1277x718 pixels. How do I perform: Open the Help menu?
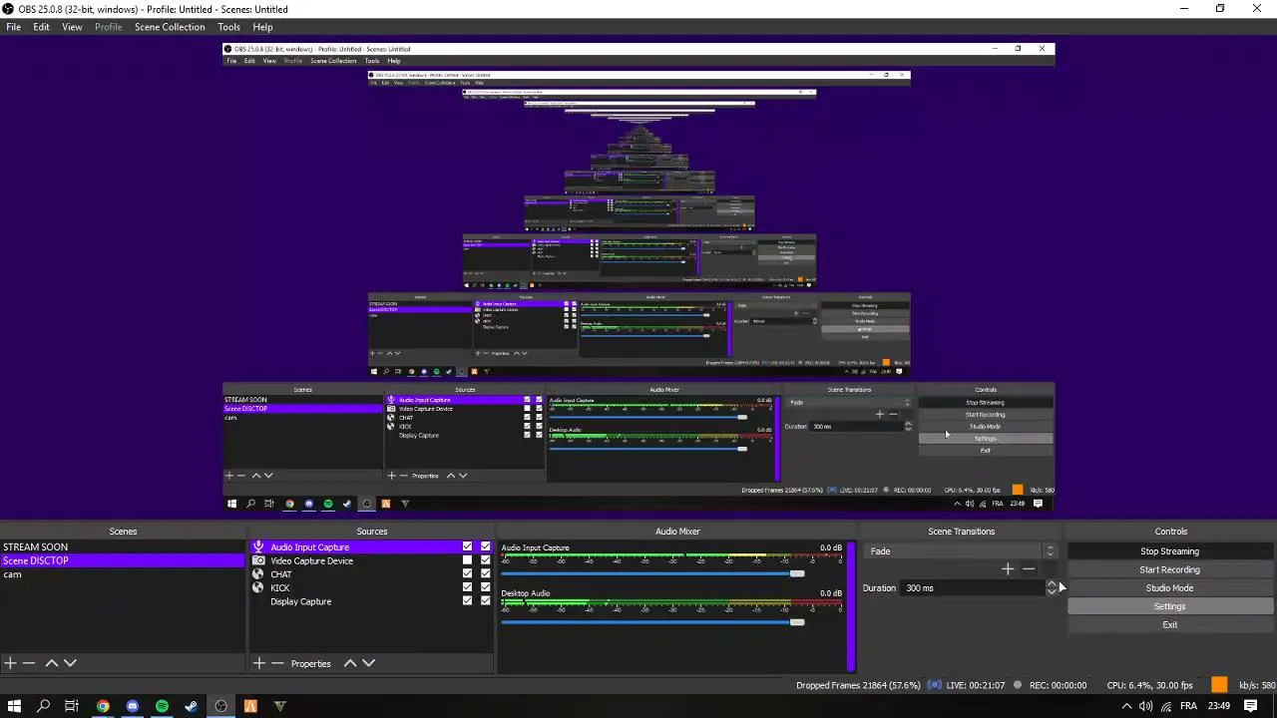click(262, 27)
